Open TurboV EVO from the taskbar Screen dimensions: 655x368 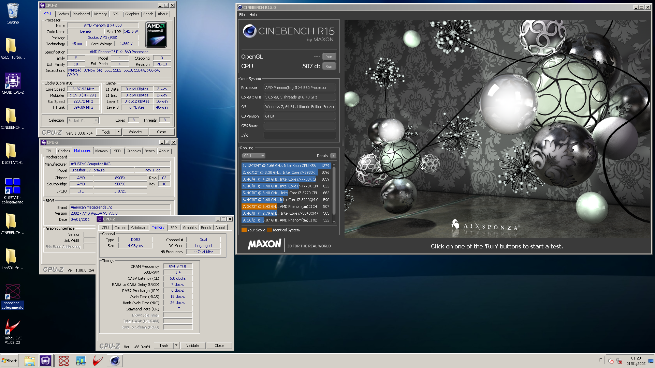click(98, 361)
